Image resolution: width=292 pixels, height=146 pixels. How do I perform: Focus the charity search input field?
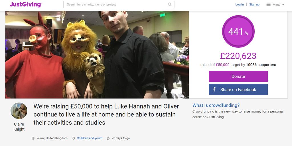point(119,5)
